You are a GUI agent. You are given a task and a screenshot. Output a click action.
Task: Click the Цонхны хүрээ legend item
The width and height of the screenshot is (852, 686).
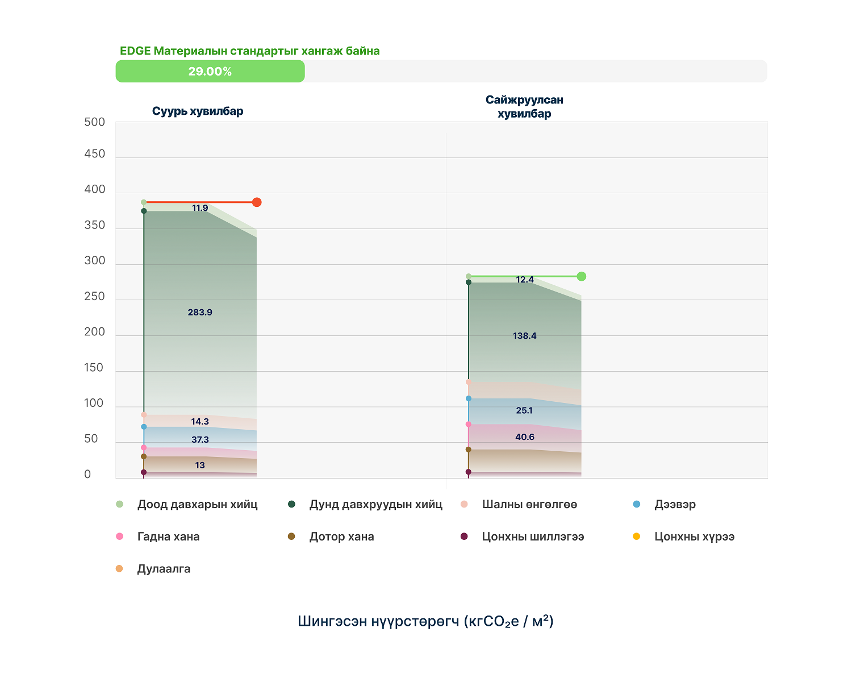(694, 537)
